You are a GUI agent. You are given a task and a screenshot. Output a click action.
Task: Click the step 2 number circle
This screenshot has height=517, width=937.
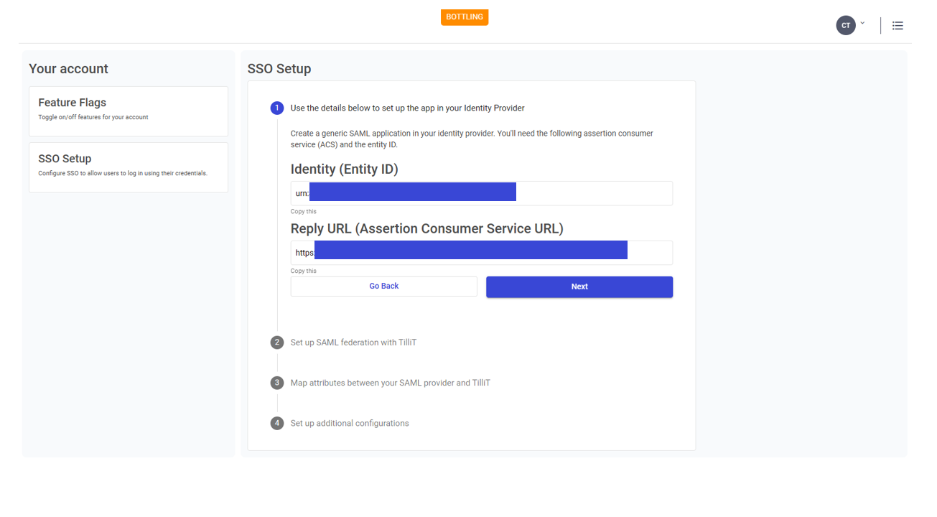(277, 343)
